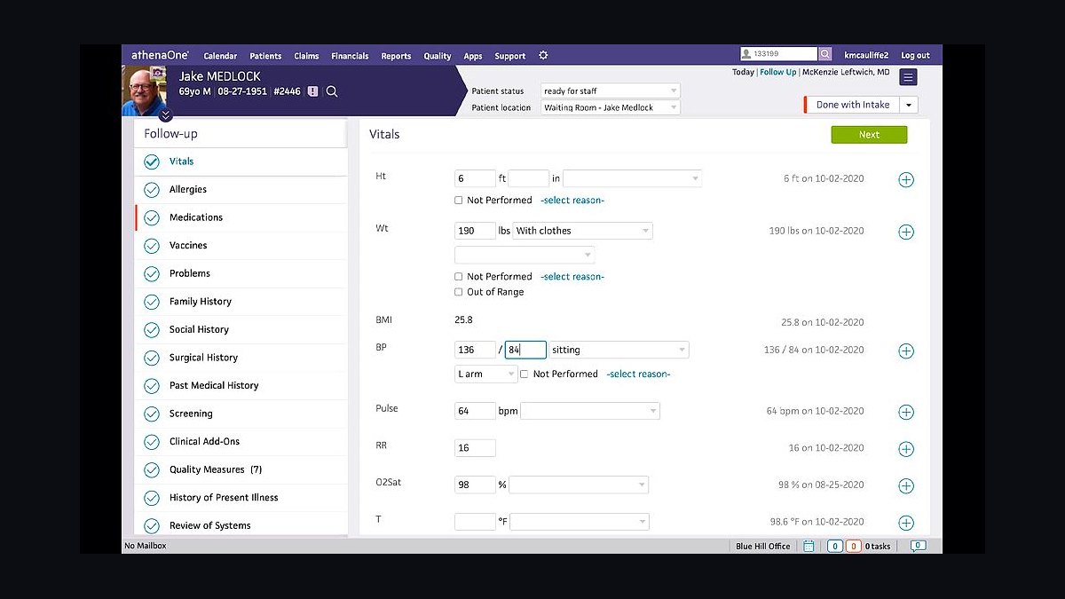This screenshot has height=599, width=1065.
Task: Click the Done with Intake button
Action: 852,105
